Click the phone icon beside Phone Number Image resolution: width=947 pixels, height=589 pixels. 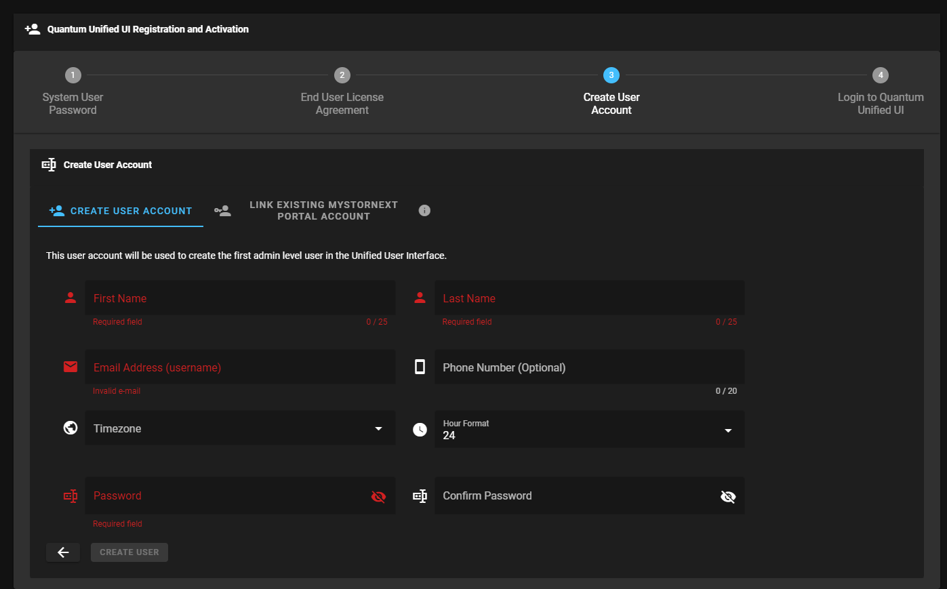coord(420,367)
